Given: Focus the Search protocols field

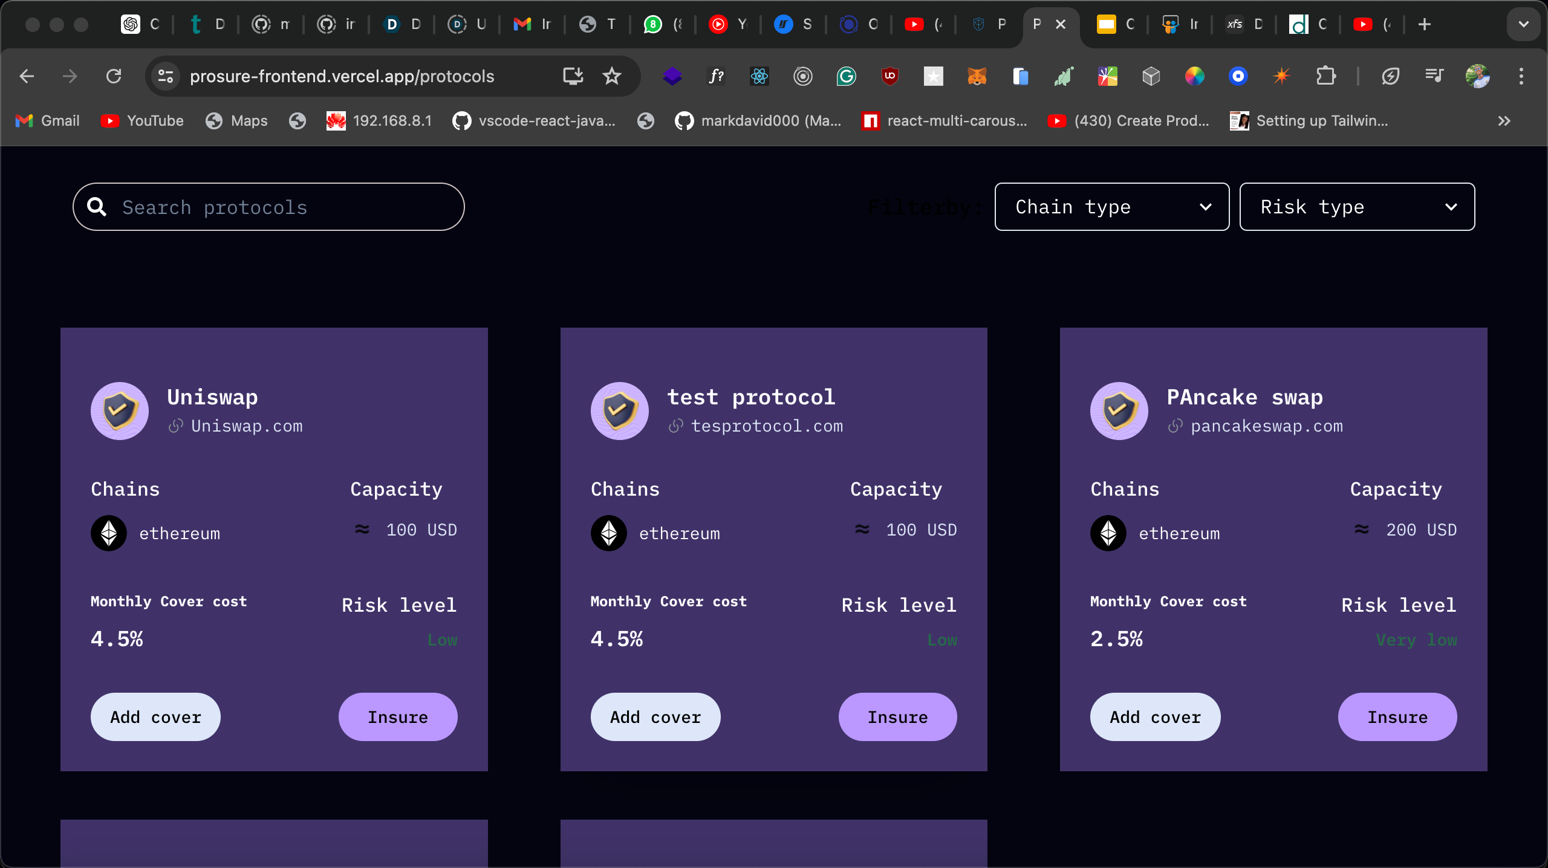Looking at the screenshot, I should (268, 207).
